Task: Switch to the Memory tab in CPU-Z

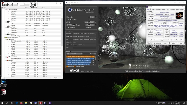Action: pos(163,10)
